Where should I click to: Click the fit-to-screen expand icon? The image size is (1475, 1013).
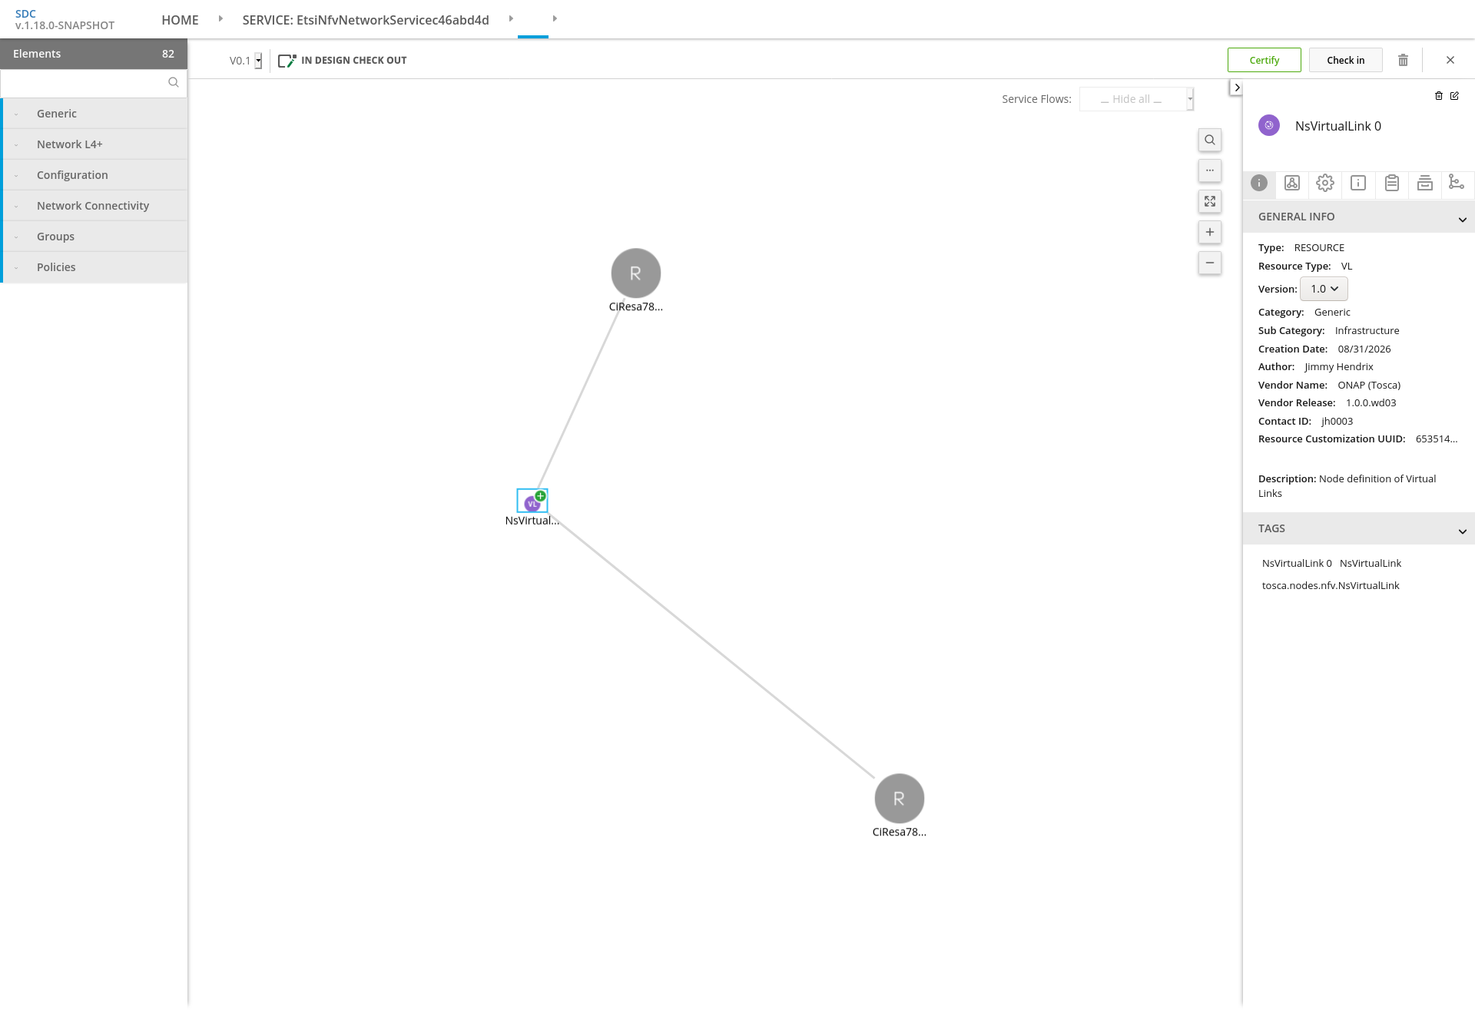tap(1210, 201)
